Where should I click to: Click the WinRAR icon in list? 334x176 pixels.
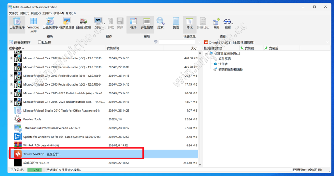pos(18,145)
